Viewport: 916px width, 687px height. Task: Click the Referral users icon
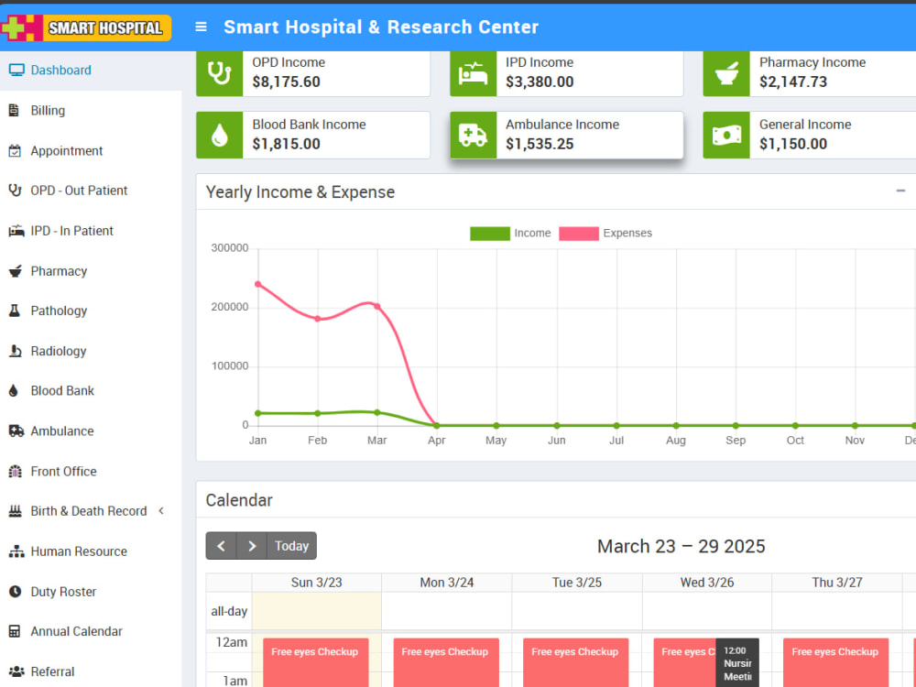pyautogui.click(x=16, y=671)
